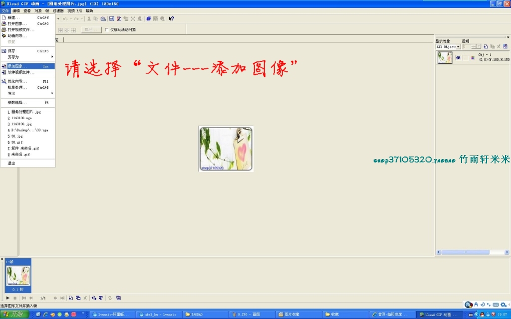
Task: Open recent file 复件 未命名.gif
Action: (28, 149)
